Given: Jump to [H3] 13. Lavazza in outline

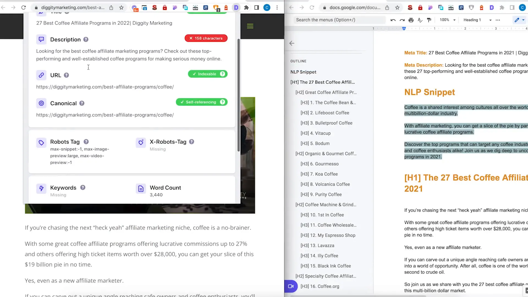Looking at the screenshot, I should click(x=317, y=245).
